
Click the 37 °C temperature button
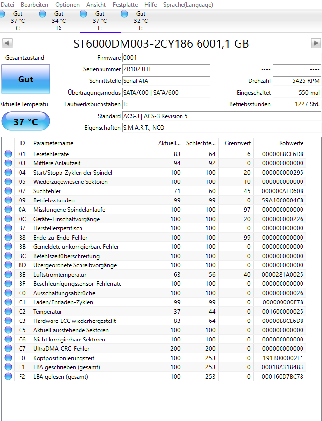[x=26, y=121]
